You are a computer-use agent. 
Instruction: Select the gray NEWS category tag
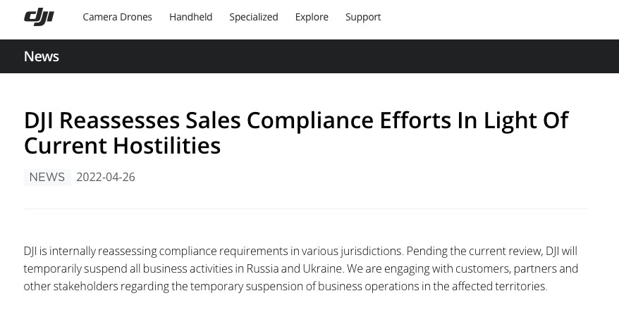click(x=47, y=177)
